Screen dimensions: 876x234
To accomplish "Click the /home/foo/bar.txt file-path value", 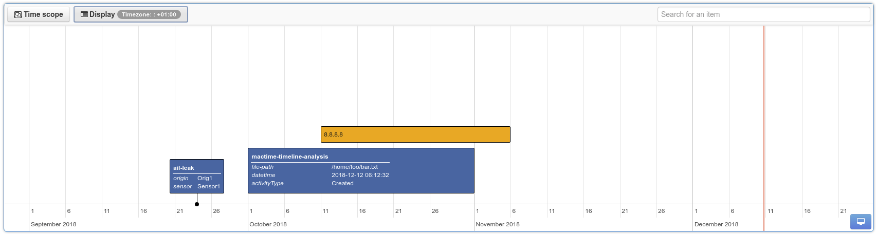I will pos(354,167).
